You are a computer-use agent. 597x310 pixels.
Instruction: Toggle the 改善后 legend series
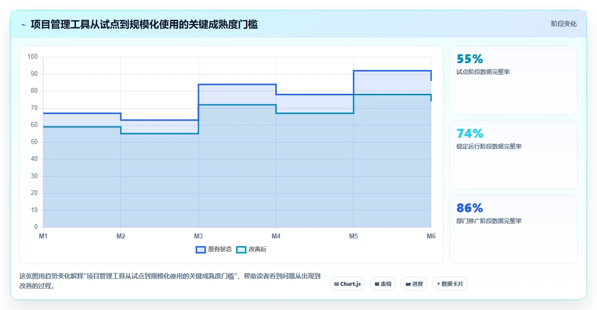click(x=251, y=249)
